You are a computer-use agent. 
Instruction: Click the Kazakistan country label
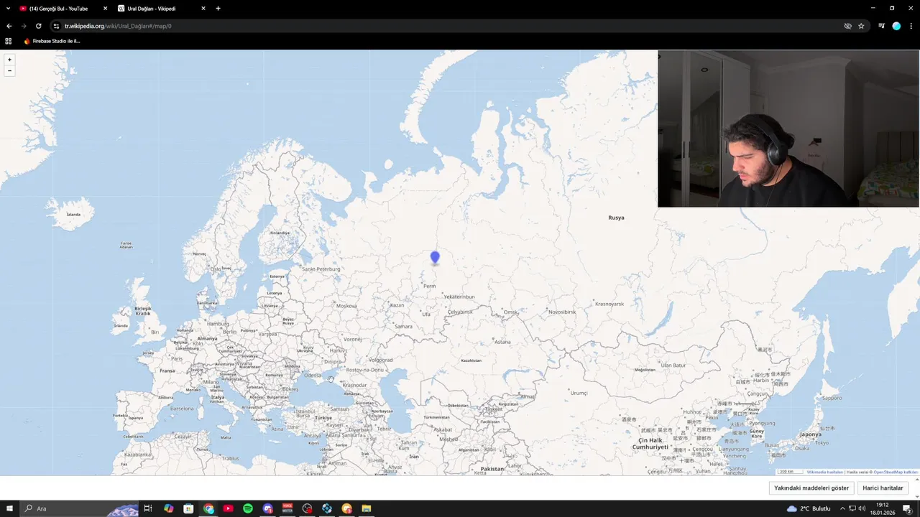coord(471,360)
